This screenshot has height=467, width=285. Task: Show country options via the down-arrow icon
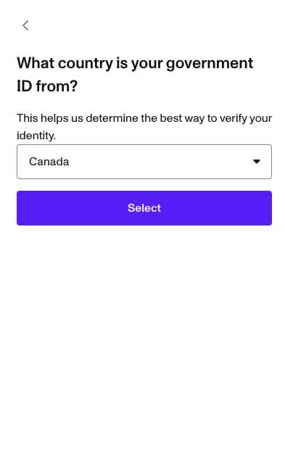point(257,162)
